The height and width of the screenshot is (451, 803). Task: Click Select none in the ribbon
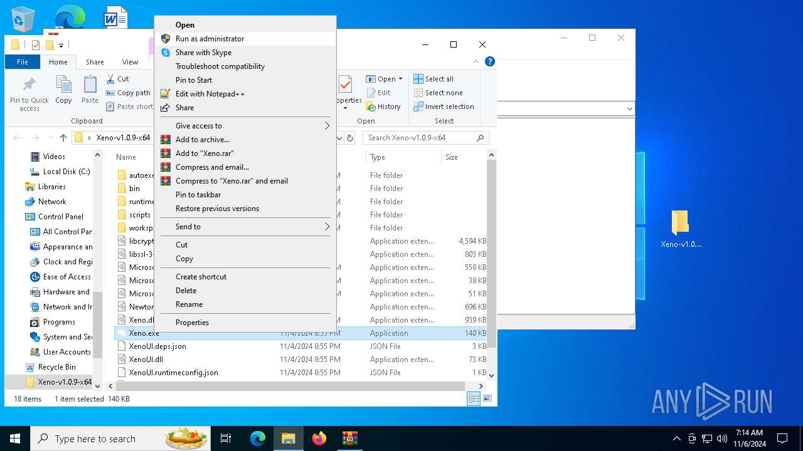click(x=438, y=93)
